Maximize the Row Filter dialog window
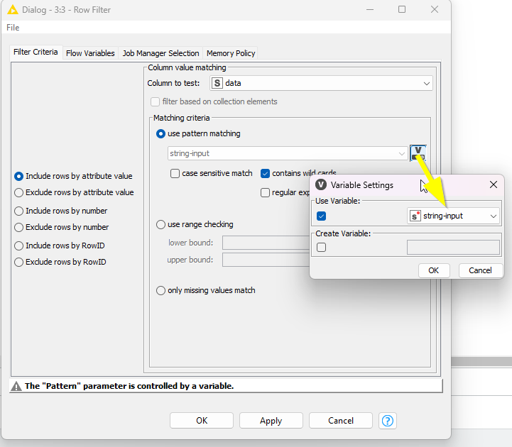This screenshot has height=447, width=512. coord(402,10)
